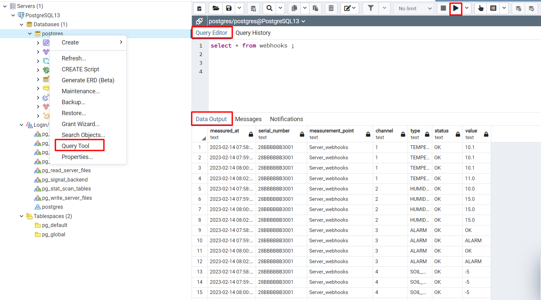Rollback the current transaction
The width and height of the screenshot is (541, 300).
(531, 8)
